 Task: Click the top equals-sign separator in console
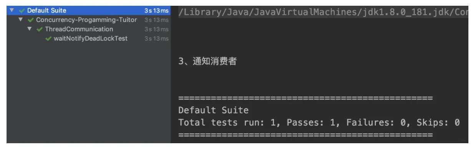click(305, 98)
